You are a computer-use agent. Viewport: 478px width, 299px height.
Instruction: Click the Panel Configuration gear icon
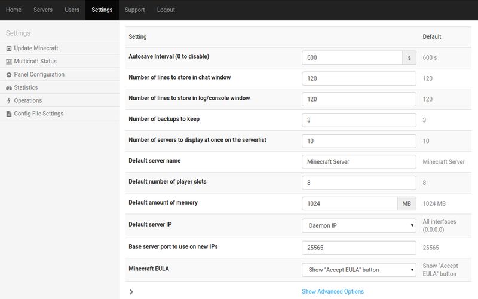[x=9, y=75]
